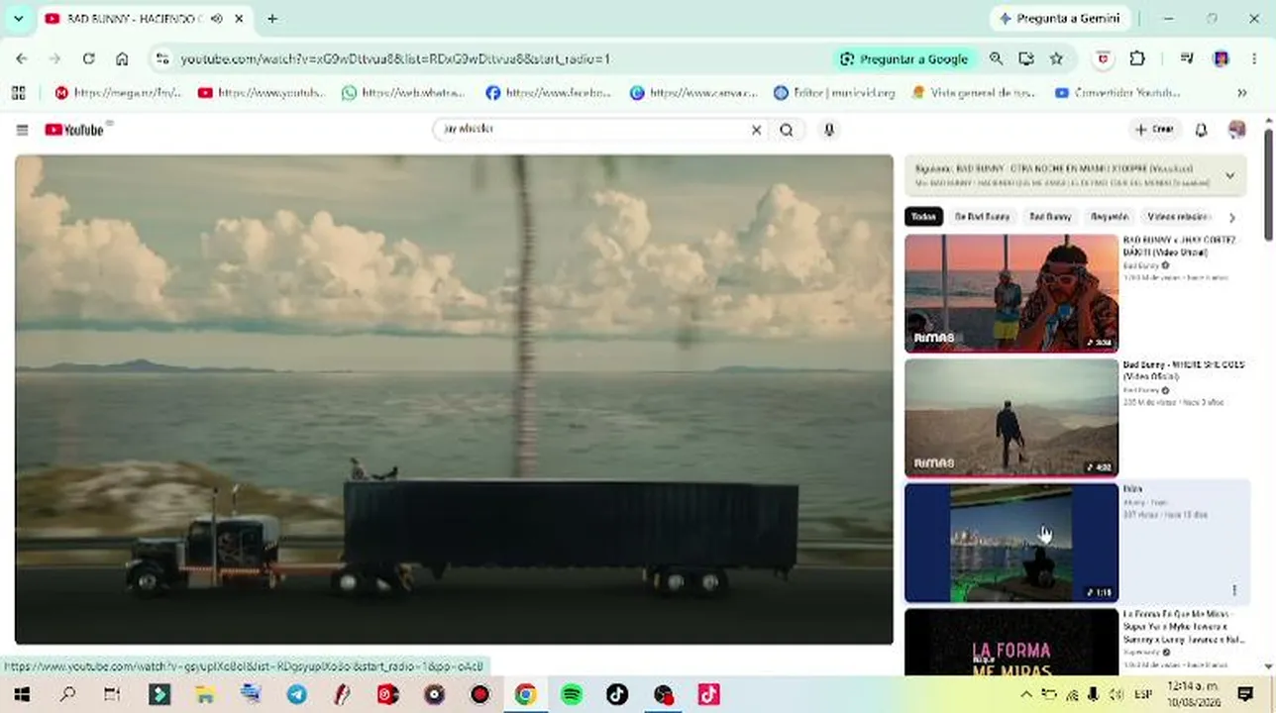Open the Chrome profile avatar

pyautogui.click(x=1222, y=59)
